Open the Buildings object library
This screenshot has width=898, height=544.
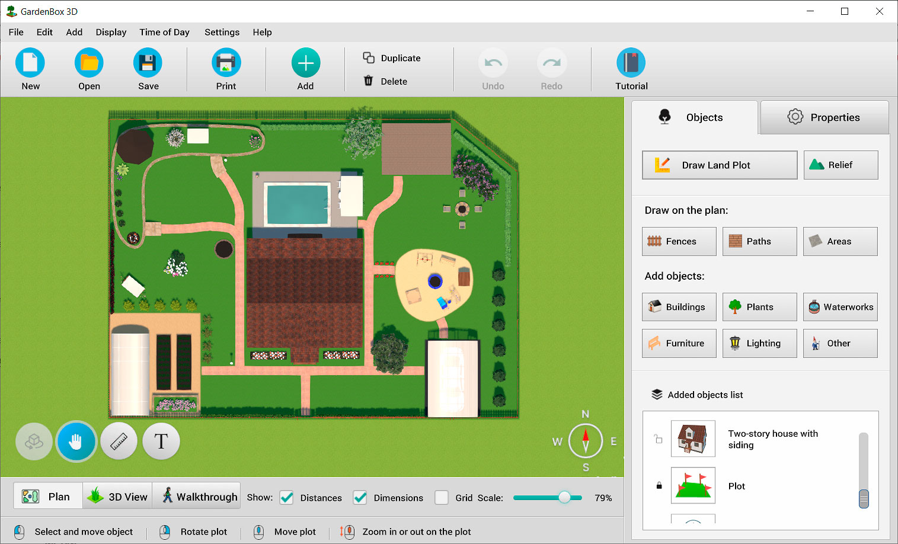[x=679, y=307]
